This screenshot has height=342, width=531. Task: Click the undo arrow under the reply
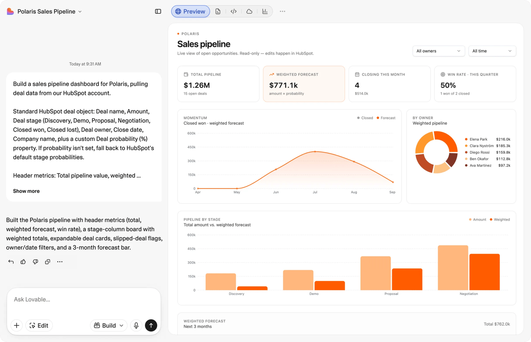pos(11,262)
